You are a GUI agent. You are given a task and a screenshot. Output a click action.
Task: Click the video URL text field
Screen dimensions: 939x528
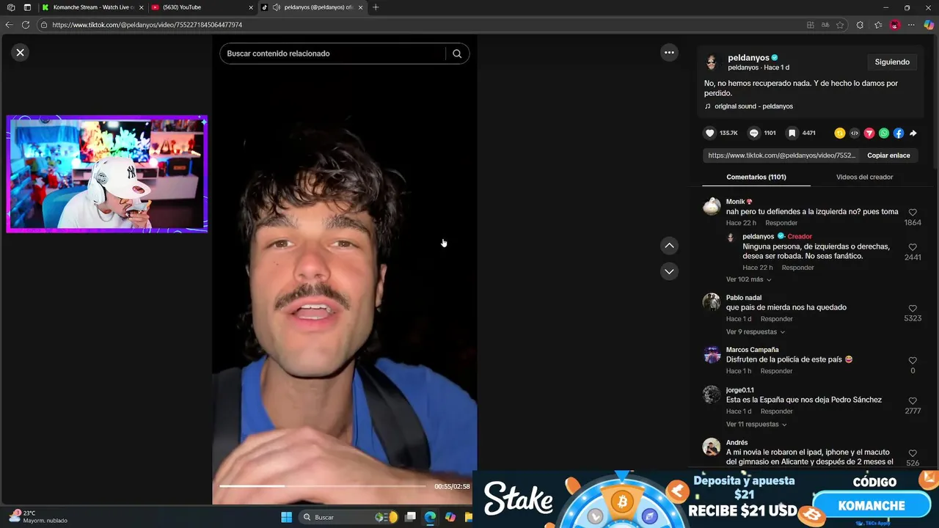click(782, 155)
